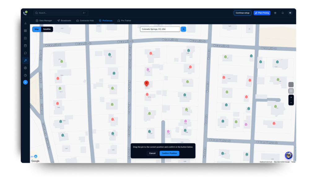Open the notifications bell icon
The width and height of the screenshot is (317, 178).
coord(283,13)
